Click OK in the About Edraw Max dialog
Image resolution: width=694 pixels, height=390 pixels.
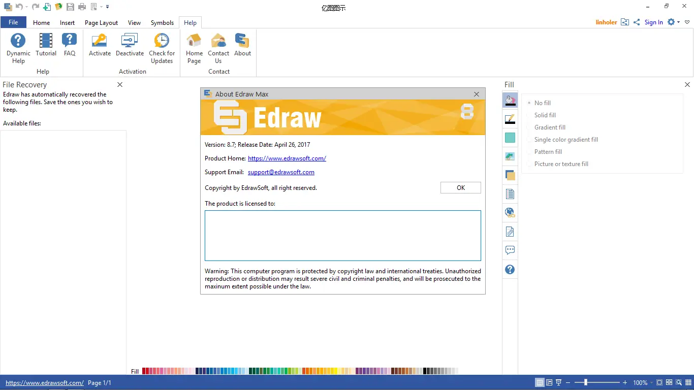[460, 187]
